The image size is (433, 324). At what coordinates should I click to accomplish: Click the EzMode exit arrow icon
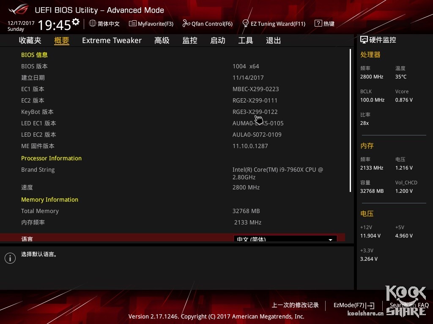coord(370,305)
